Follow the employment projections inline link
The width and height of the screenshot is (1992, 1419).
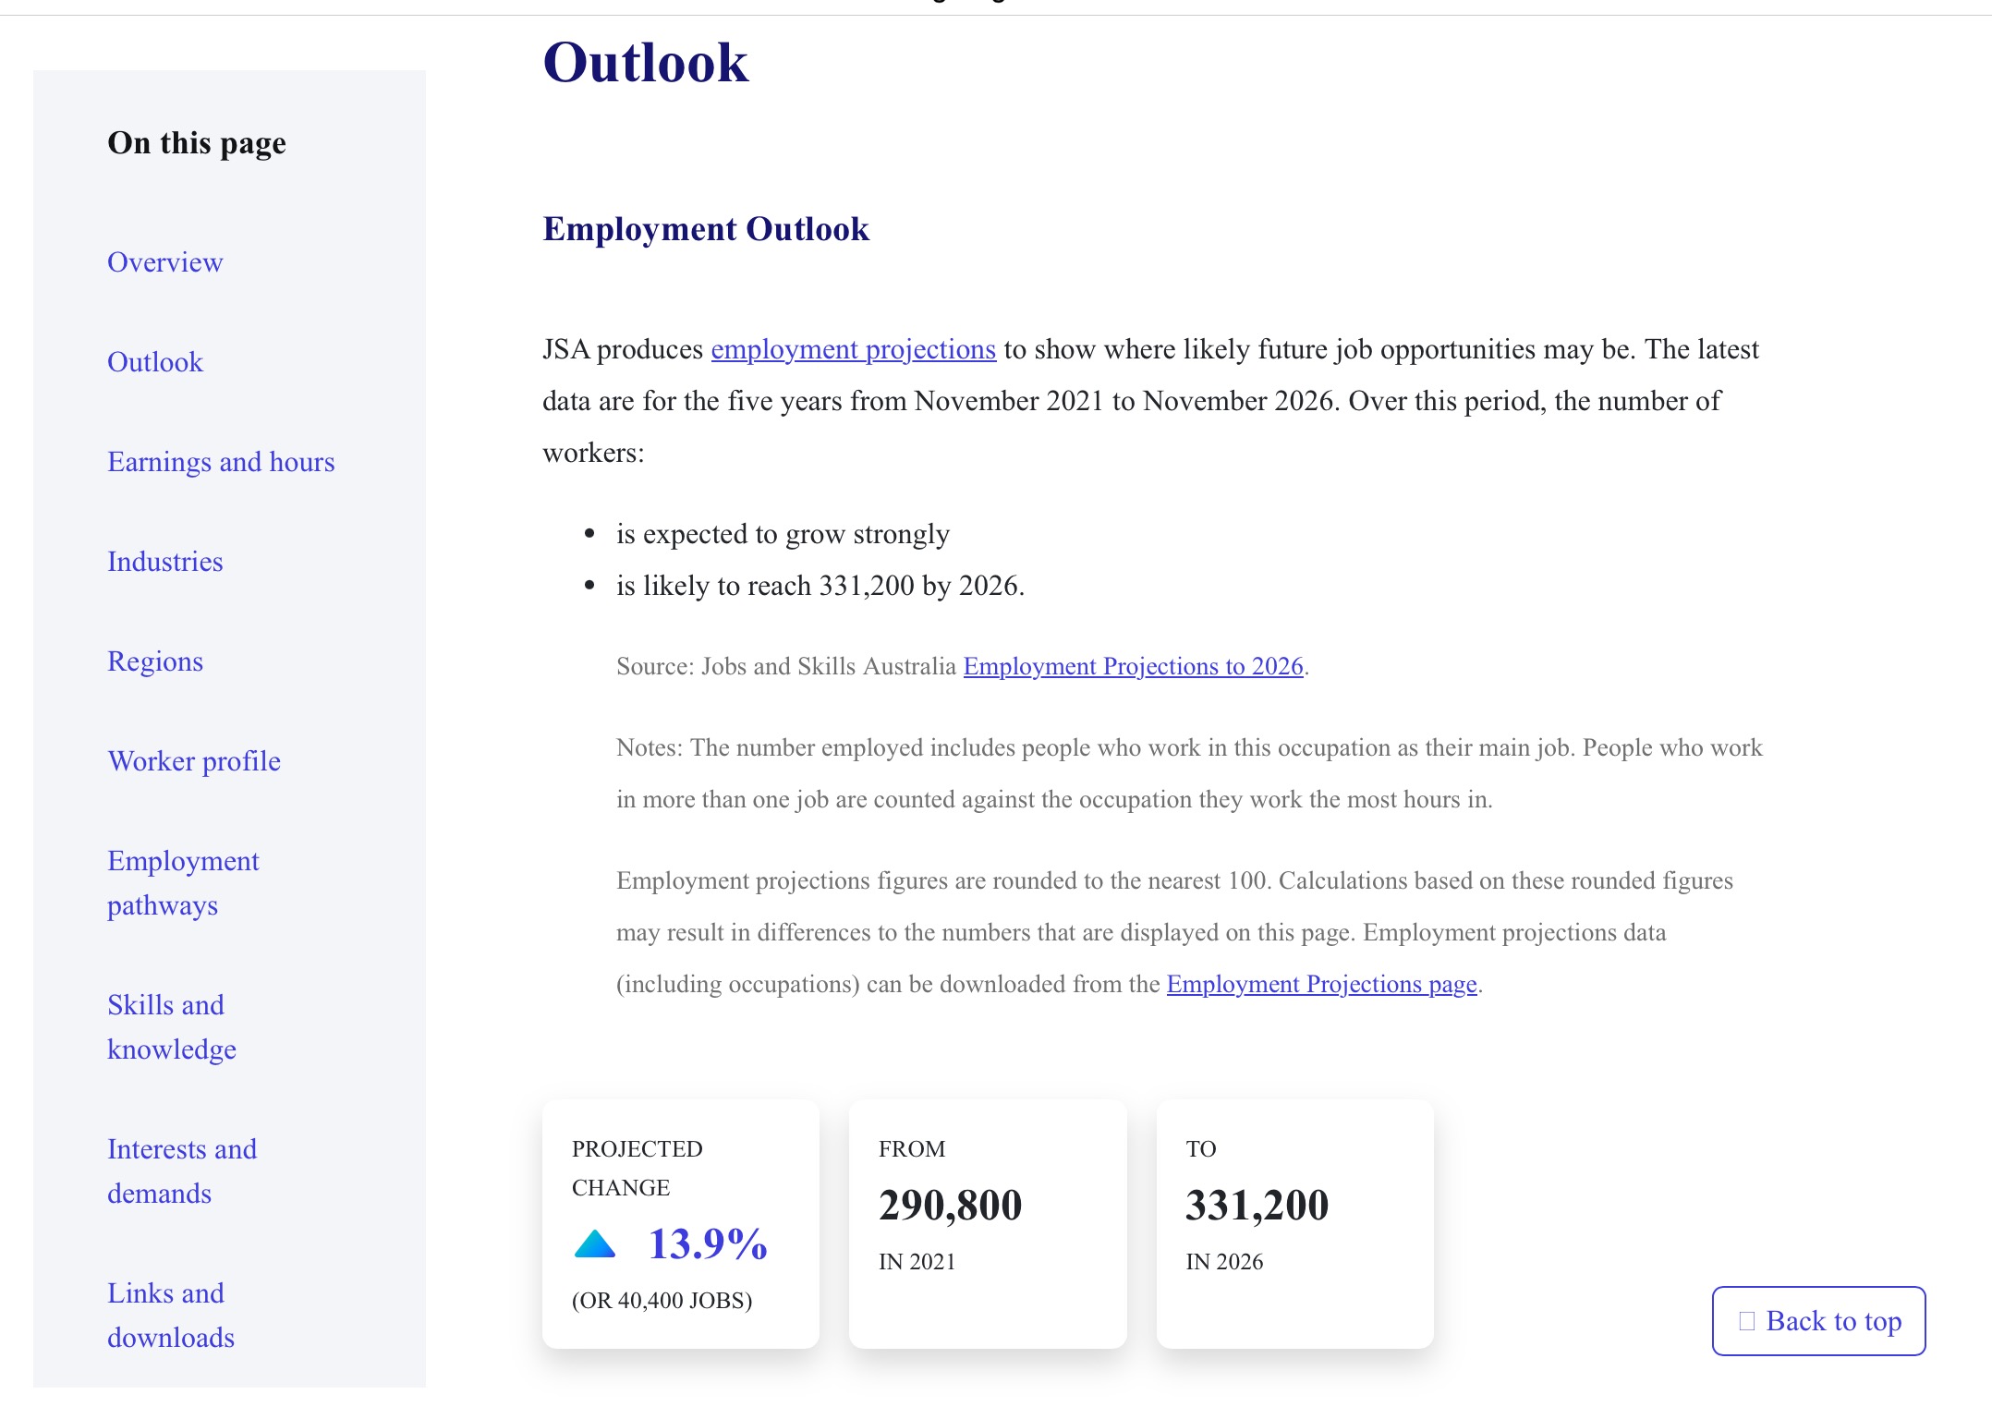[x=854, y=349]
